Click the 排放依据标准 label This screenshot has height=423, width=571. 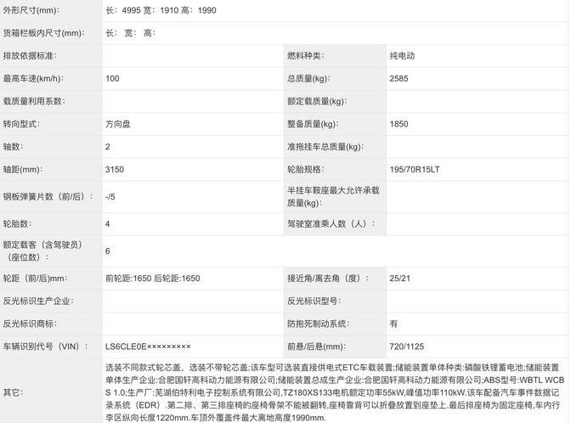30,56
